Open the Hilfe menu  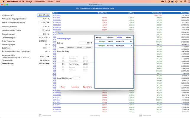coord(58,1)
